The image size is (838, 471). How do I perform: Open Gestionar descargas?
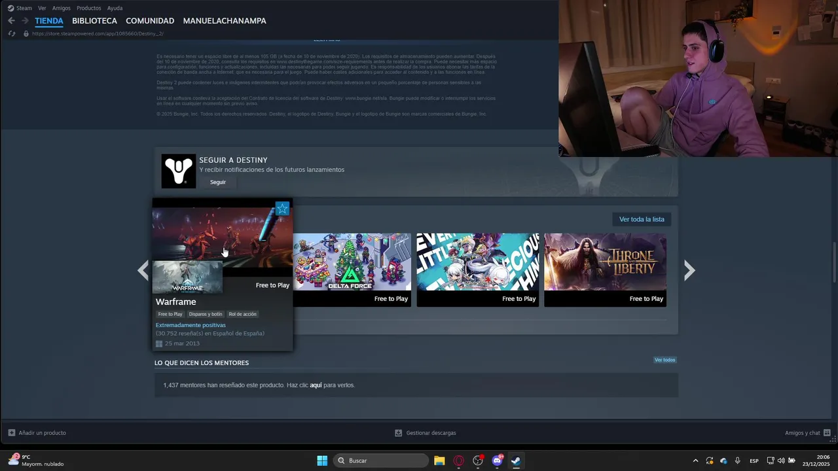(x=426, y=433)
